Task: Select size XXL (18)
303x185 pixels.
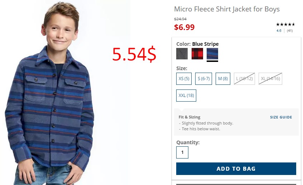Action: tap(186, 96)
